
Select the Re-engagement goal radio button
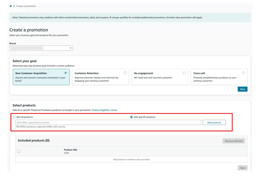184,73
